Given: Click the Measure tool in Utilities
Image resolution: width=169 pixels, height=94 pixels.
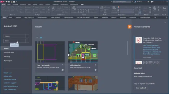Looking at the screenshot, I should 145,9.
